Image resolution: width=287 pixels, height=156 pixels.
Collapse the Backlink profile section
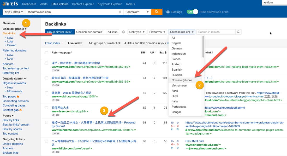pyautogui.click(x=14, y=29)
